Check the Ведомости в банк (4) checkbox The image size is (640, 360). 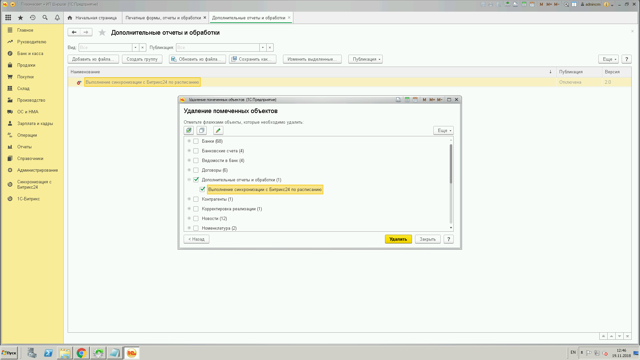click(x=196, y=161)
